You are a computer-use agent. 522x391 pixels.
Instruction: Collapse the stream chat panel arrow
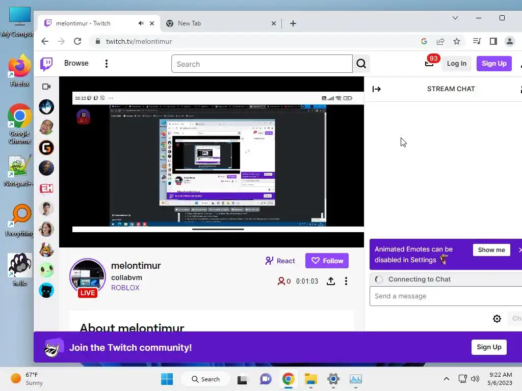(x=377, y=89)
